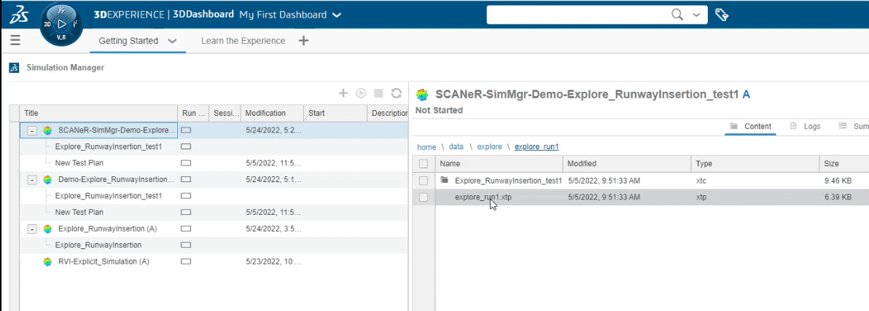Toggle the select-all checkbox in file table header
Screen dimensions: 869x311
(x=424, y=164)
